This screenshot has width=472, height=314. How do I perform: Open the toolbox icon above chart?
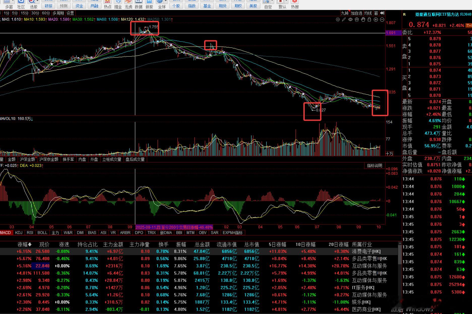point(357,20)
